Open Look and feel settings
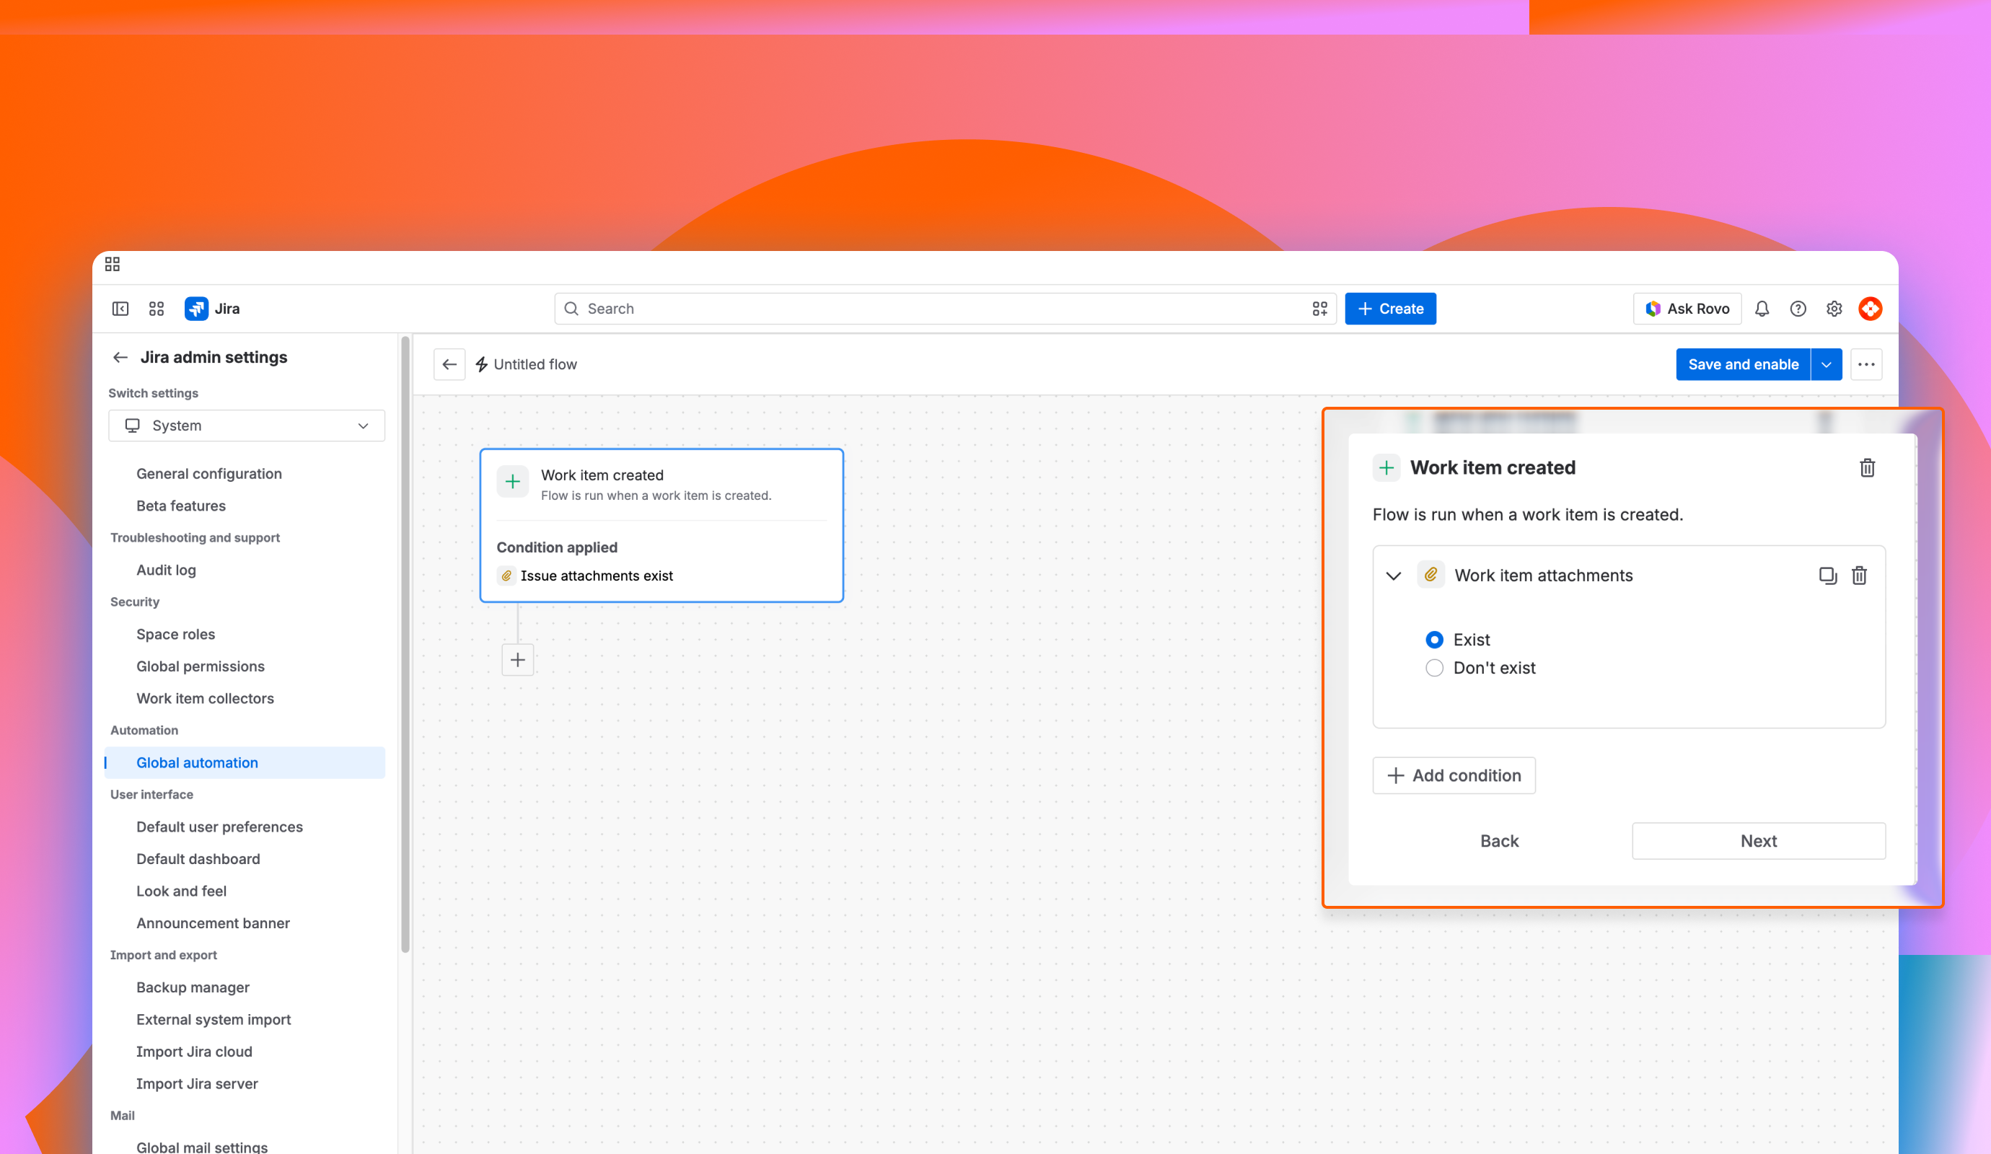Viewport: 1991px width, 1154px height. tap(181, 891)
